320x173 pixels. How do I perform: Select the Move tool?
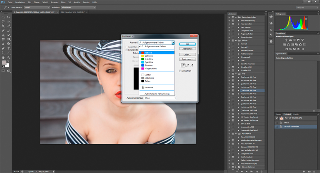click(9, 17)
